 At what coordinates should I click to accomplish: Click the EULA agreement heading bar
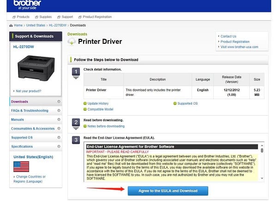172,147
